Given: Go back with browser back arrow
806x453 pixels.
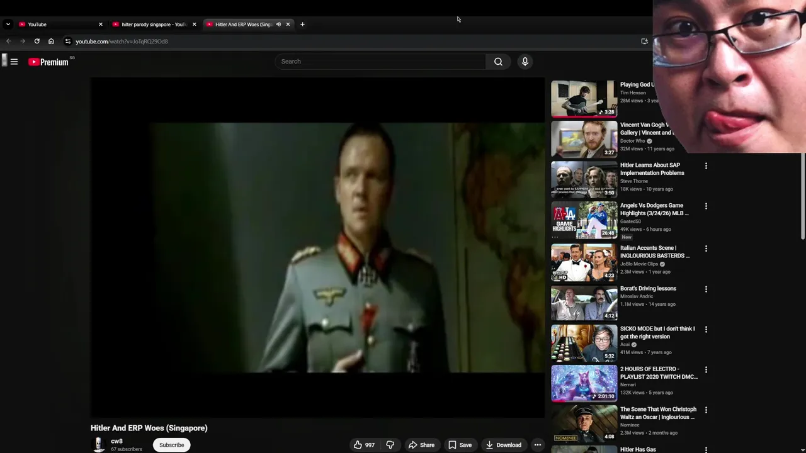Looking at the screenshot, I should pyautogui.click(x=9, y=42).
